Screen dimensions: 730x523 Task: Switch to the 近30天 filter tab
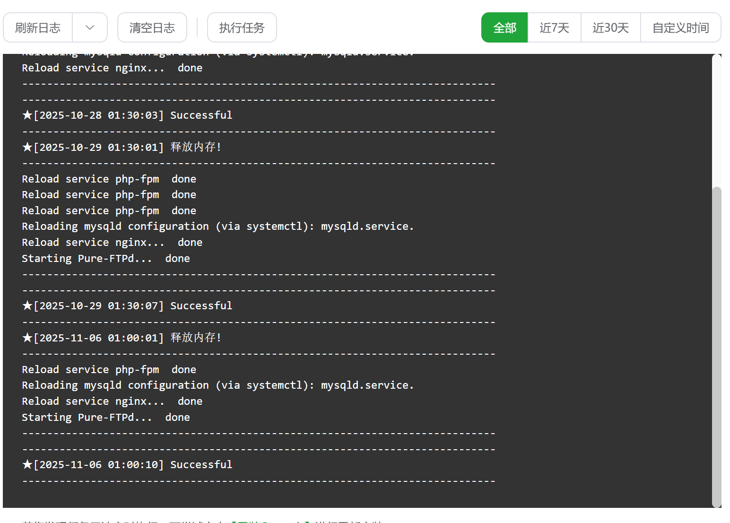point(610,27)
